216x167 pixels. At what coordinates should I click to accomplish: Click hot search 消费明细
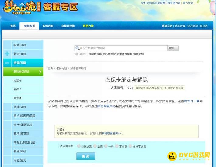(138, 54)
